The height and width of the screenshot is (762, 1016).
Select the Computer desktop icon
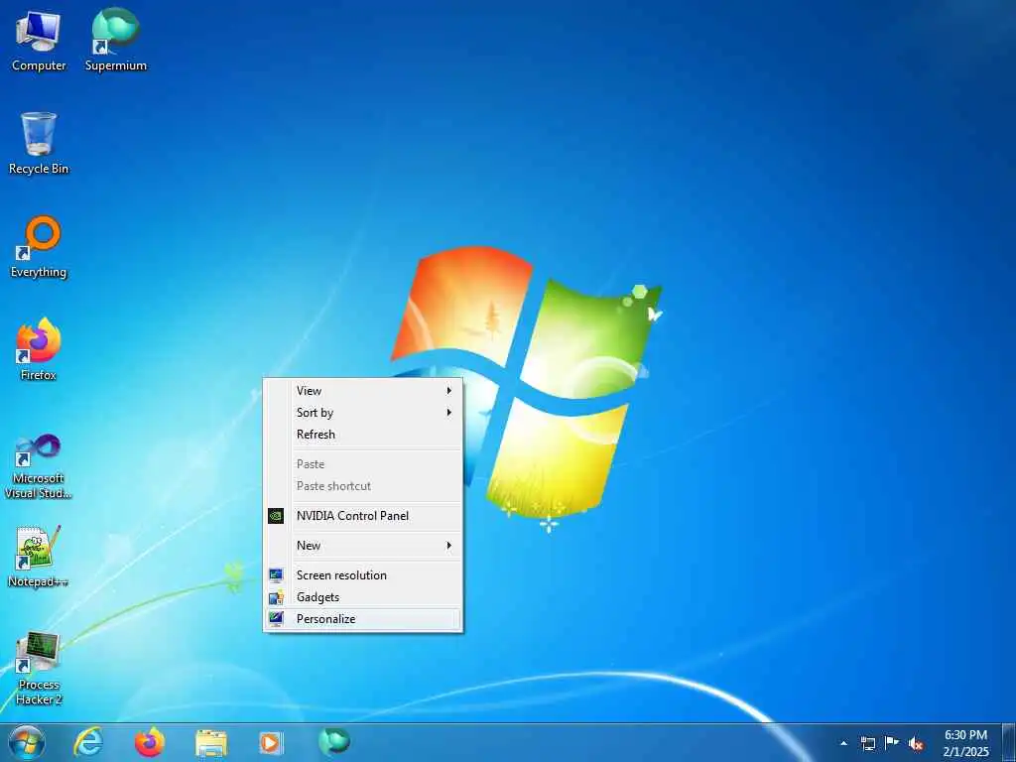tap(39, 40)
